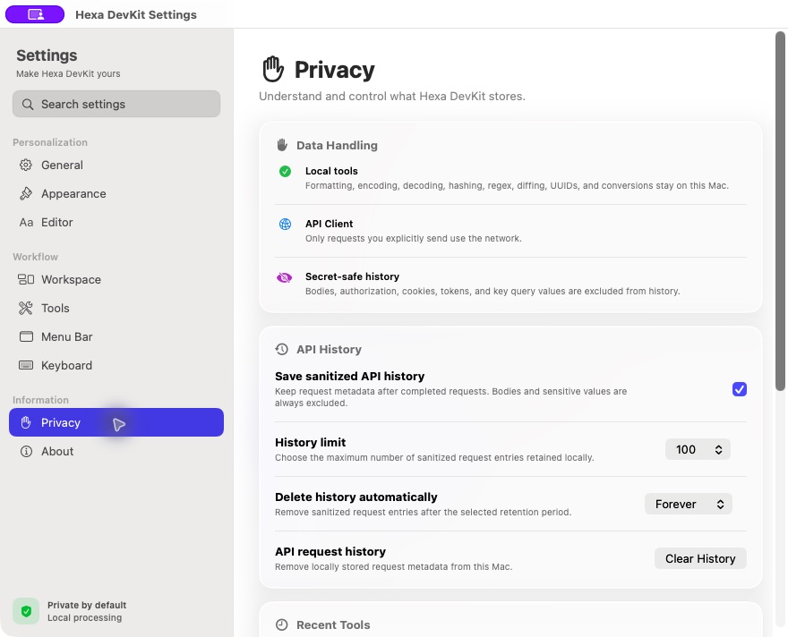Click the Private by default status text
This screenshot has height=637, width=788.
tap(87, 605)
